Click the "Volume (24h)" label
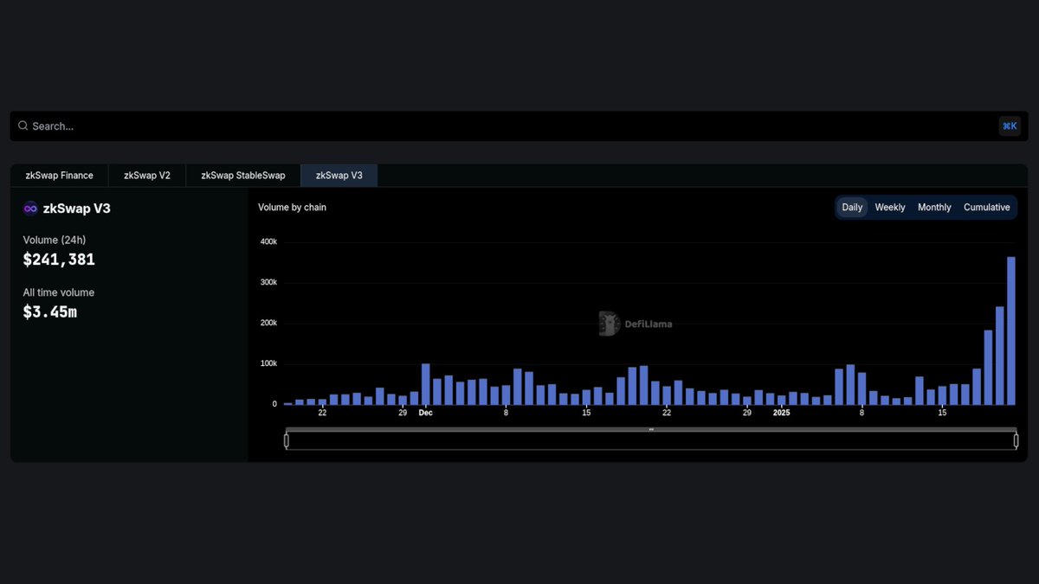This screenshot has width=1039, height=584. (x=55, y=240)
